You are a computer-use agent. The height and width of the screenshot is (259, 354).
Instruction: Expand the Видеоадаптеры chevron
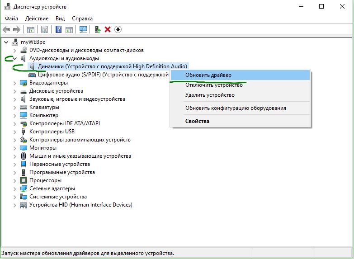15,83
